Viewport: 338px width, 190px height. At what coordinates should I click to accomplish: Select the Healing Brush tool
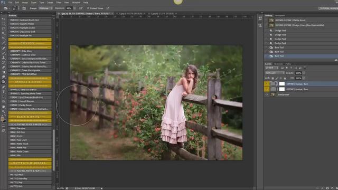(x=4, y=48)
